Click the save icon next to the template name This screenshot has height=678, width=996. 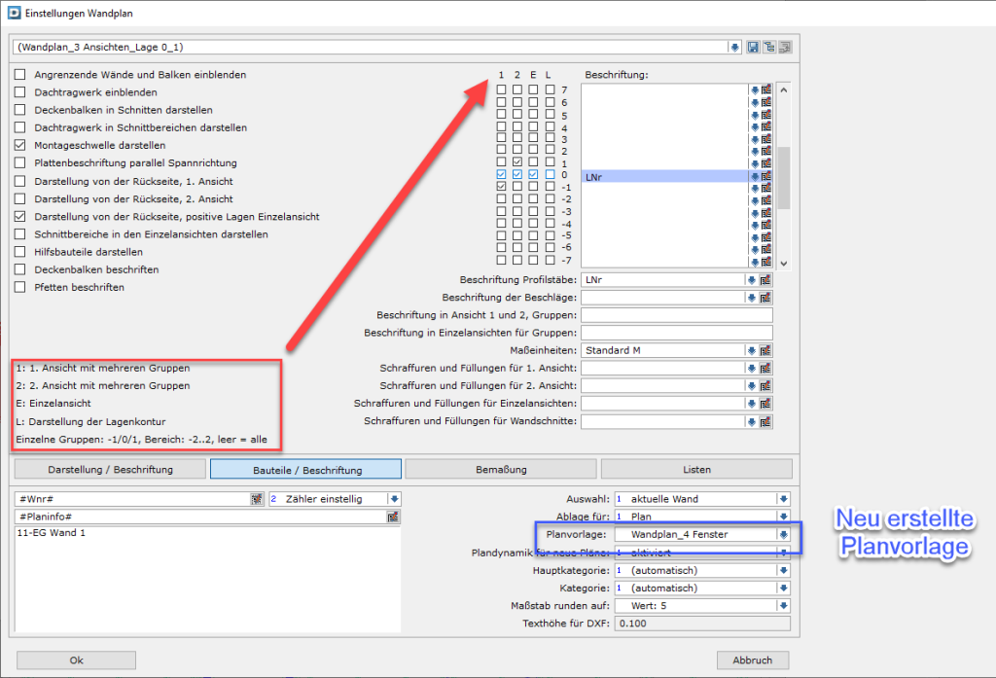753,47
